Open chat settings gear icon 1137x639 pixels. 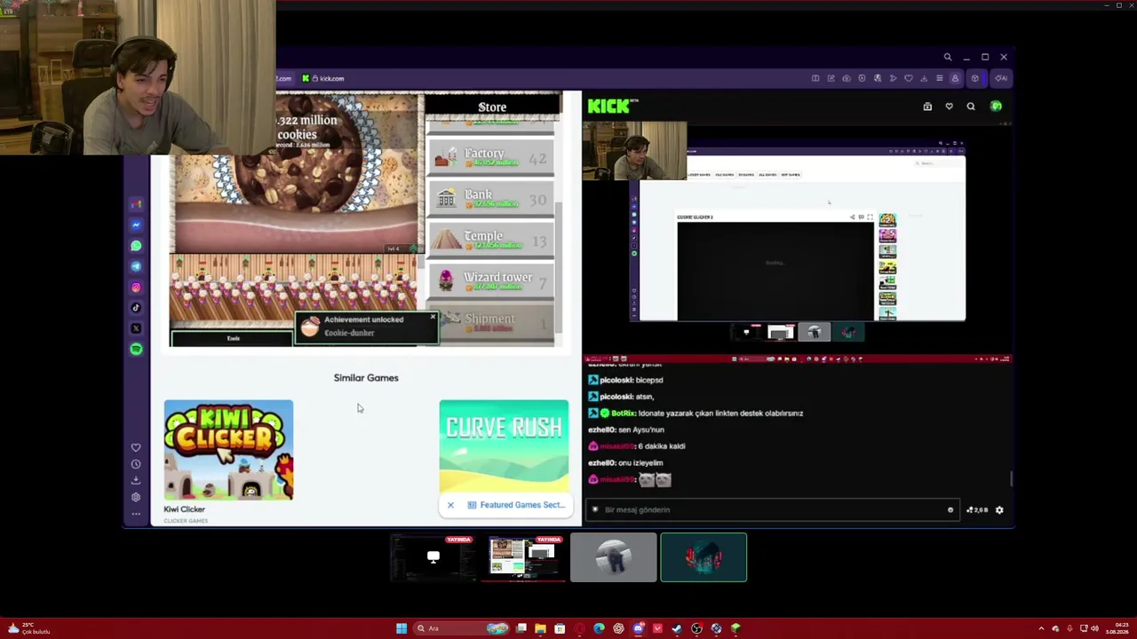pos(999,510)
